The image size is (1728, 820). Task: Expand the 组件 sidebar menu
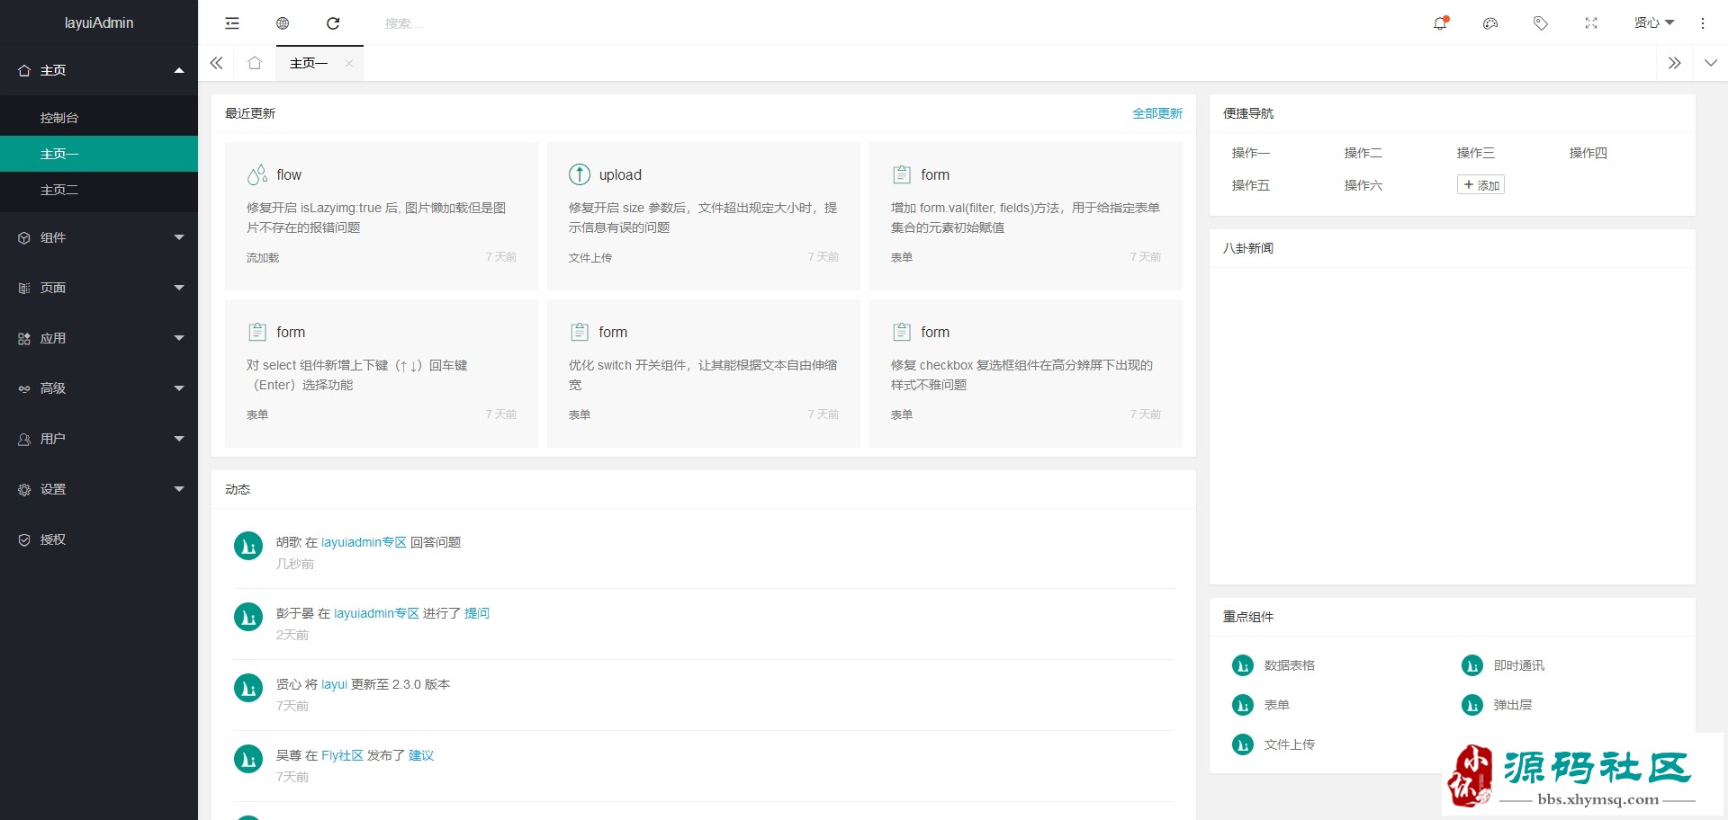coord(99,237)
